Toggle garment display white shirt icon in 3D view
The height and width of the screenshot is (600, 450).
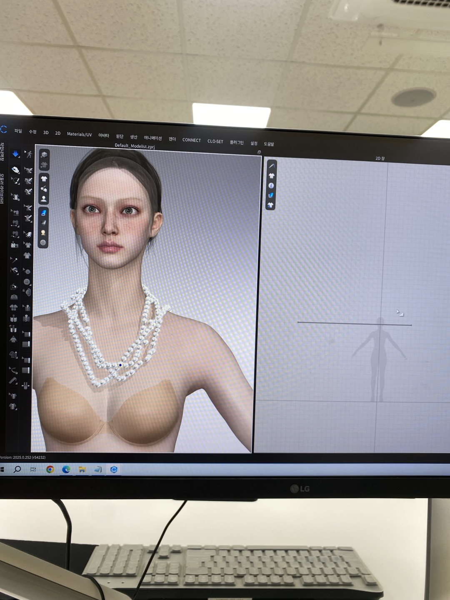pyautogui.click(x=44, y=179)
